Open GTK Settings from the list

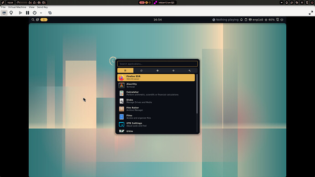tap(156, 125)
